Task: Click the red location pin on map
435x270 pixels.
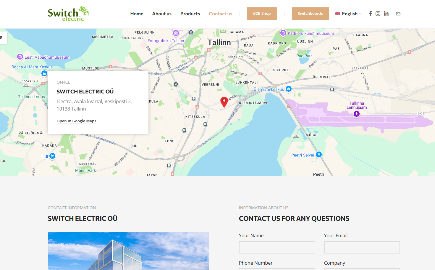Action: [224, 102]
